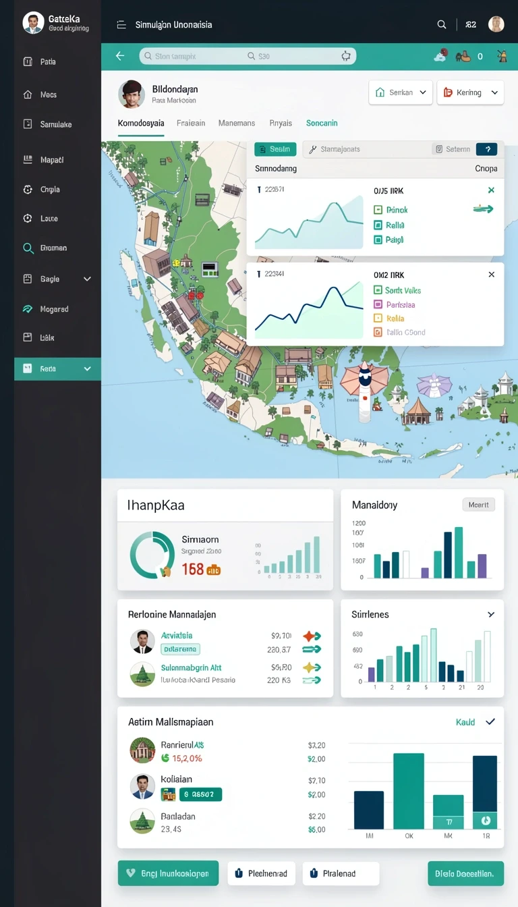Image resolution: width=518 pixels, height=907 pixels.
Task: Click the back arrow in teal toolbar
Action: click(120, 56)
